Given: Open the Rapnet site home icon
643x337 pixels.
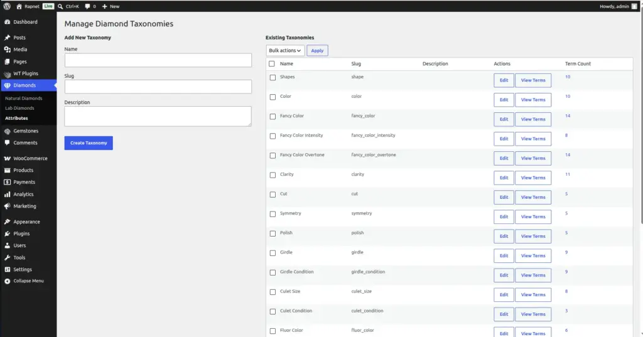Looking at the screenshot, I should [x=19, y=6].
